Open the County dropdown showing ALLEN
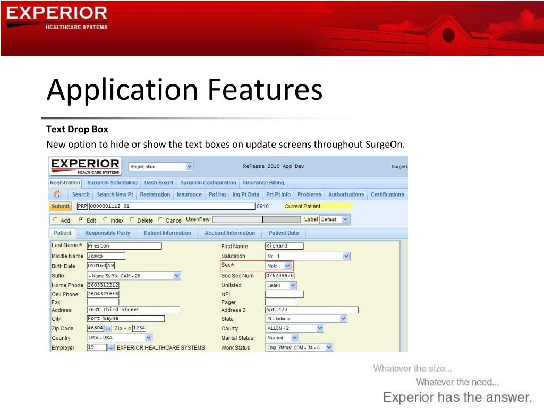544x408 pixels. tap(294, 328)
